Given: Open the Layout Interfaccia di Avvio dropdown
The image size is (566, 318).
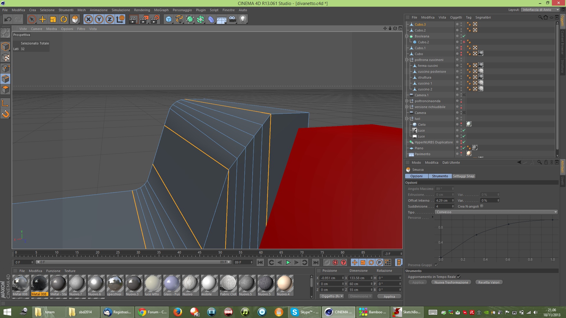Looking at the screenshot, I should click(x=540, y=10).
